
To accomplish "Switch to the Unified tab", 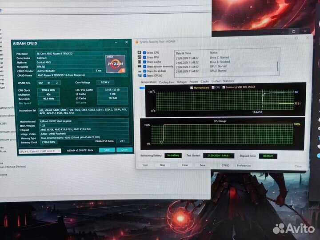I will pyautogui.click(x=216, y=81).
